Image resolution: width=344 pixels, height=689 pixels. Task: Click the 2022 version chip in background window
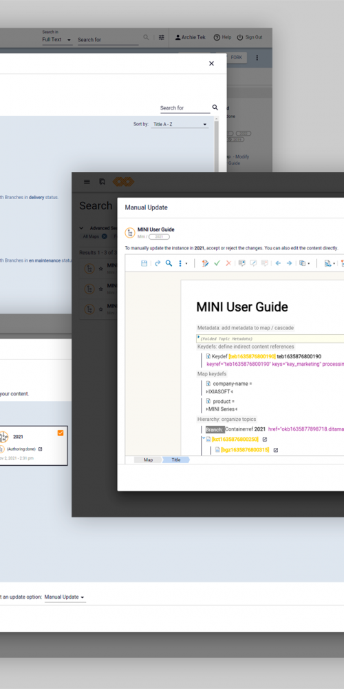tap(244, 133)
